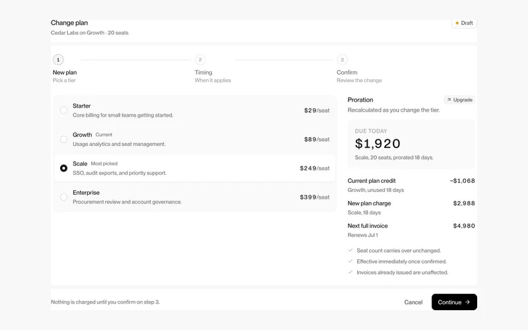The height and width of the screenshot is (330, 528).
Task: Select the Starter plan radio button
Action: click(x=63, y=110)
